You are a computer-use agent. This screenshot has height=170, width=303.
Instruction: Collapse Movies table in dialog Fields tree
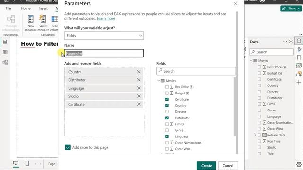tap(159, 81)
